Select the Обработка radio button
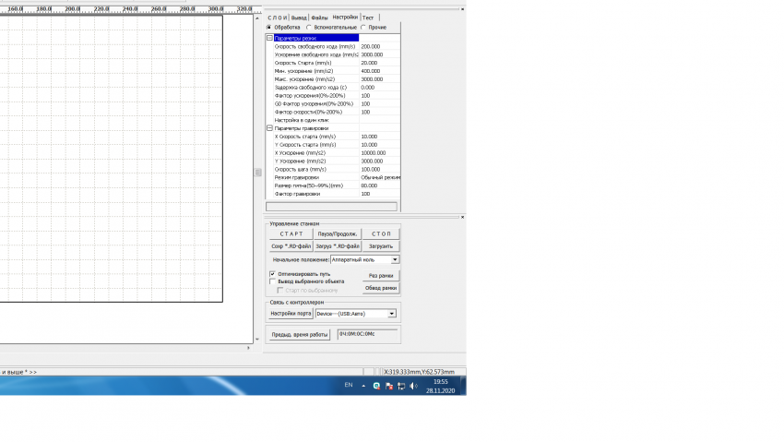The width and height of the screenshot is (784, 442). tap(269, 27)
